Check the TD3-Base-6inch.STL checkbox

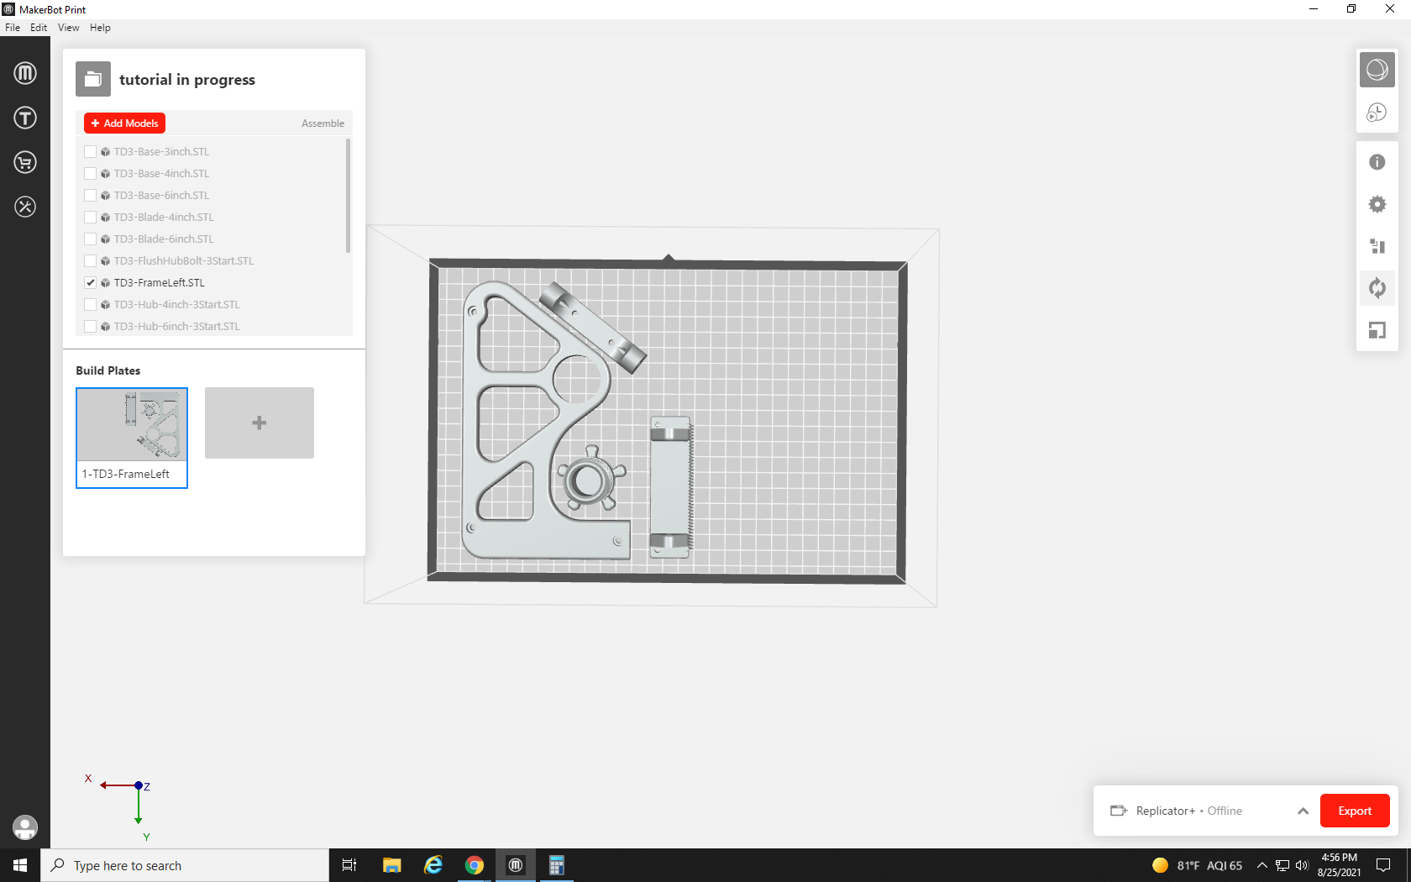[x=90, y=196]
